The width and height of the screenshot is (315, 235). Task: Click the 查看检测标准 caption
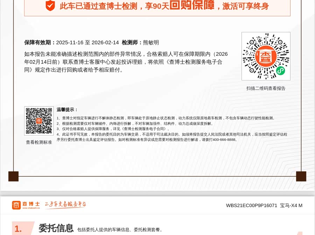point(39,142)
